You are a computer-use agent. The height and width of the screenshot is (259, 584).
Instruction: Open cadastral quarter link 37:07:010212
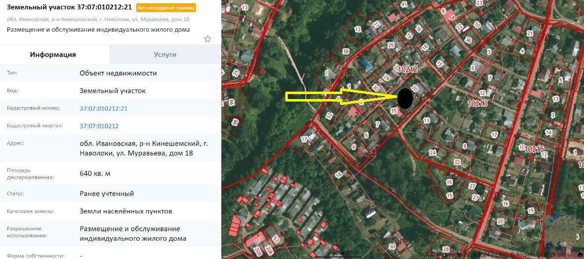[x=99, y=126]
